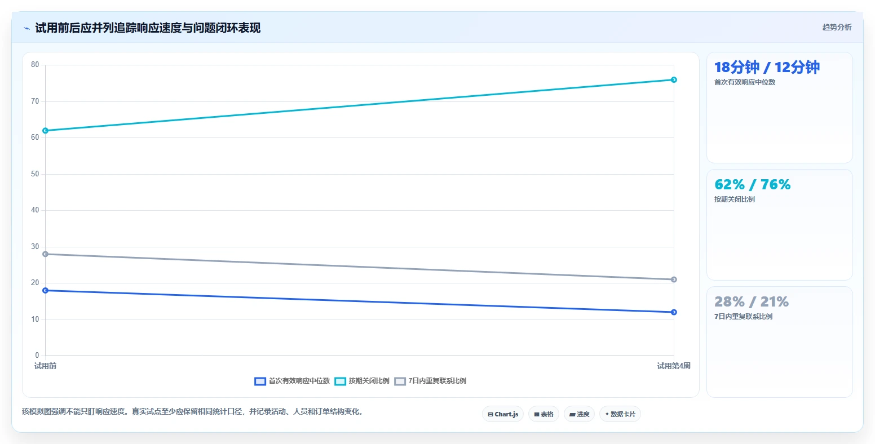Click the lightning icon beside the title
The height and width of the screenshot is (444, 875).
pos(27,28)
